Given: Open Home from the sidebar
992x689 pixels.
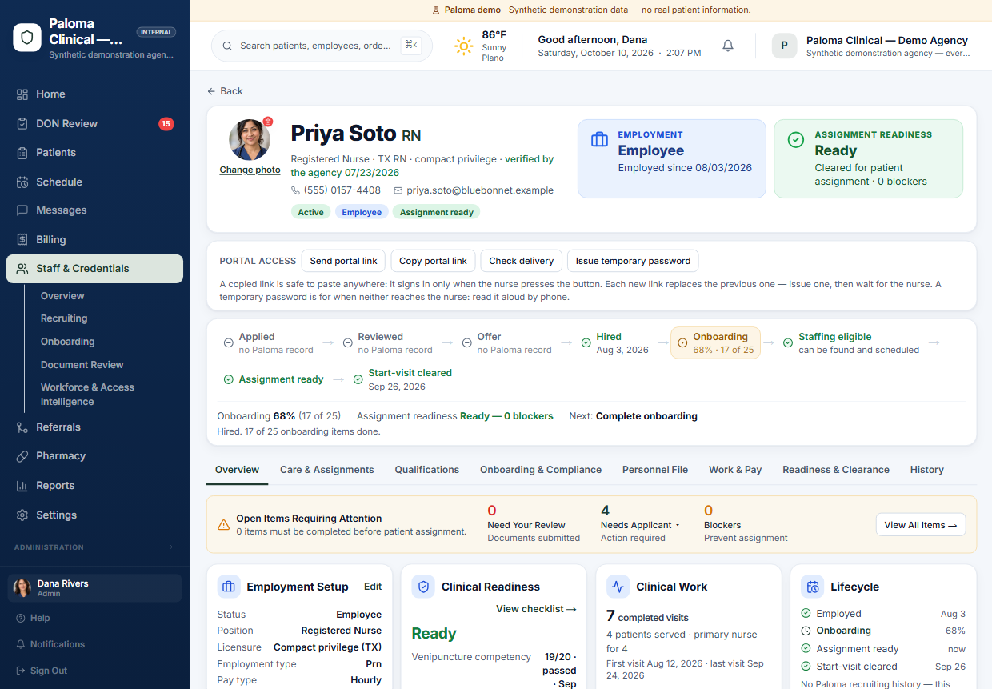Looking at the screenshot, I should [x=94, y=94].
